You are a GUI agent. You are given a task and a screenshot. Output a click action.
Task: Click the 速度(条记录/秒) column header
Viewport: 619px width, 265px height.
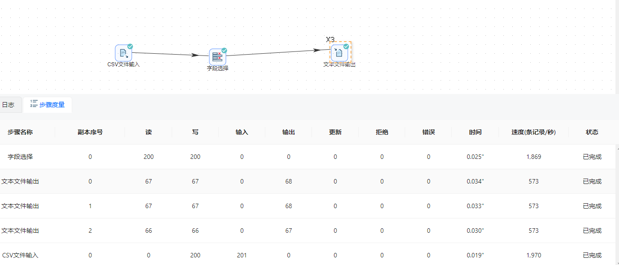[533, 132]
